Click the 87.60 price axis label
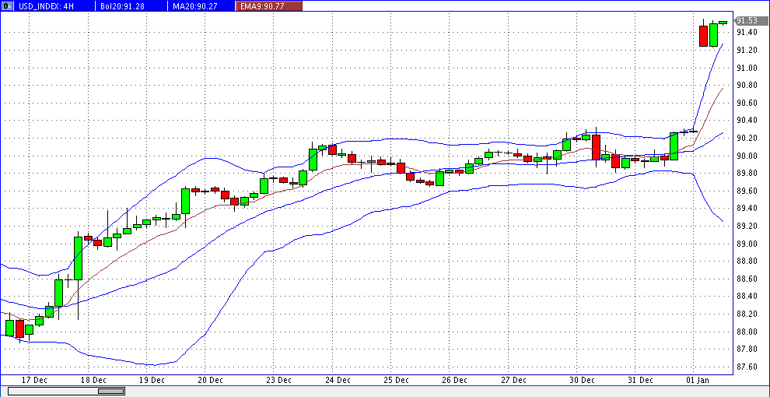770x397 pixels. (x=748, y=367)
